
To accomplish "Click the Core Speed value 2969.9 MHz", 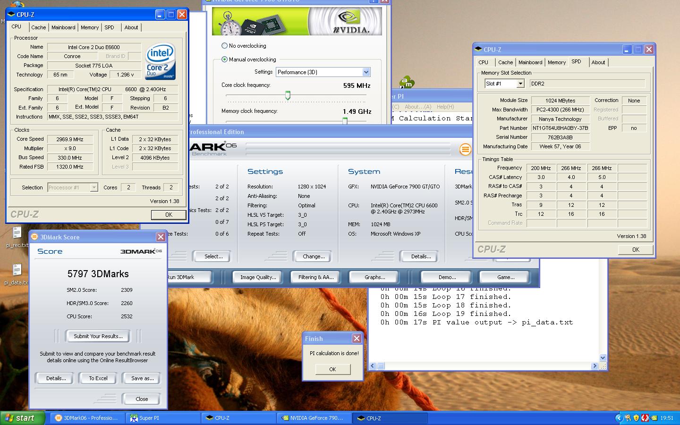I will coord(70,139).
